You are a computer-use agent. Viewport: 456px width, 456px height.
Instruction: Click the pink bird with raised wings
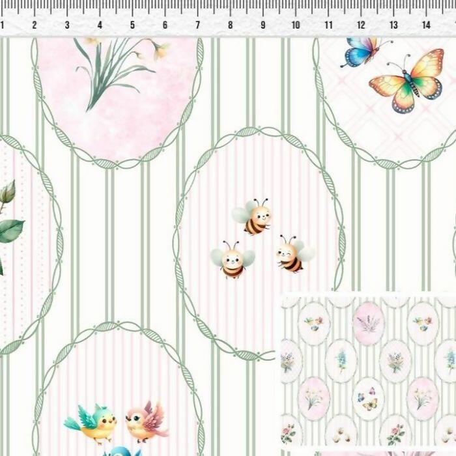[x=146, y=421]
